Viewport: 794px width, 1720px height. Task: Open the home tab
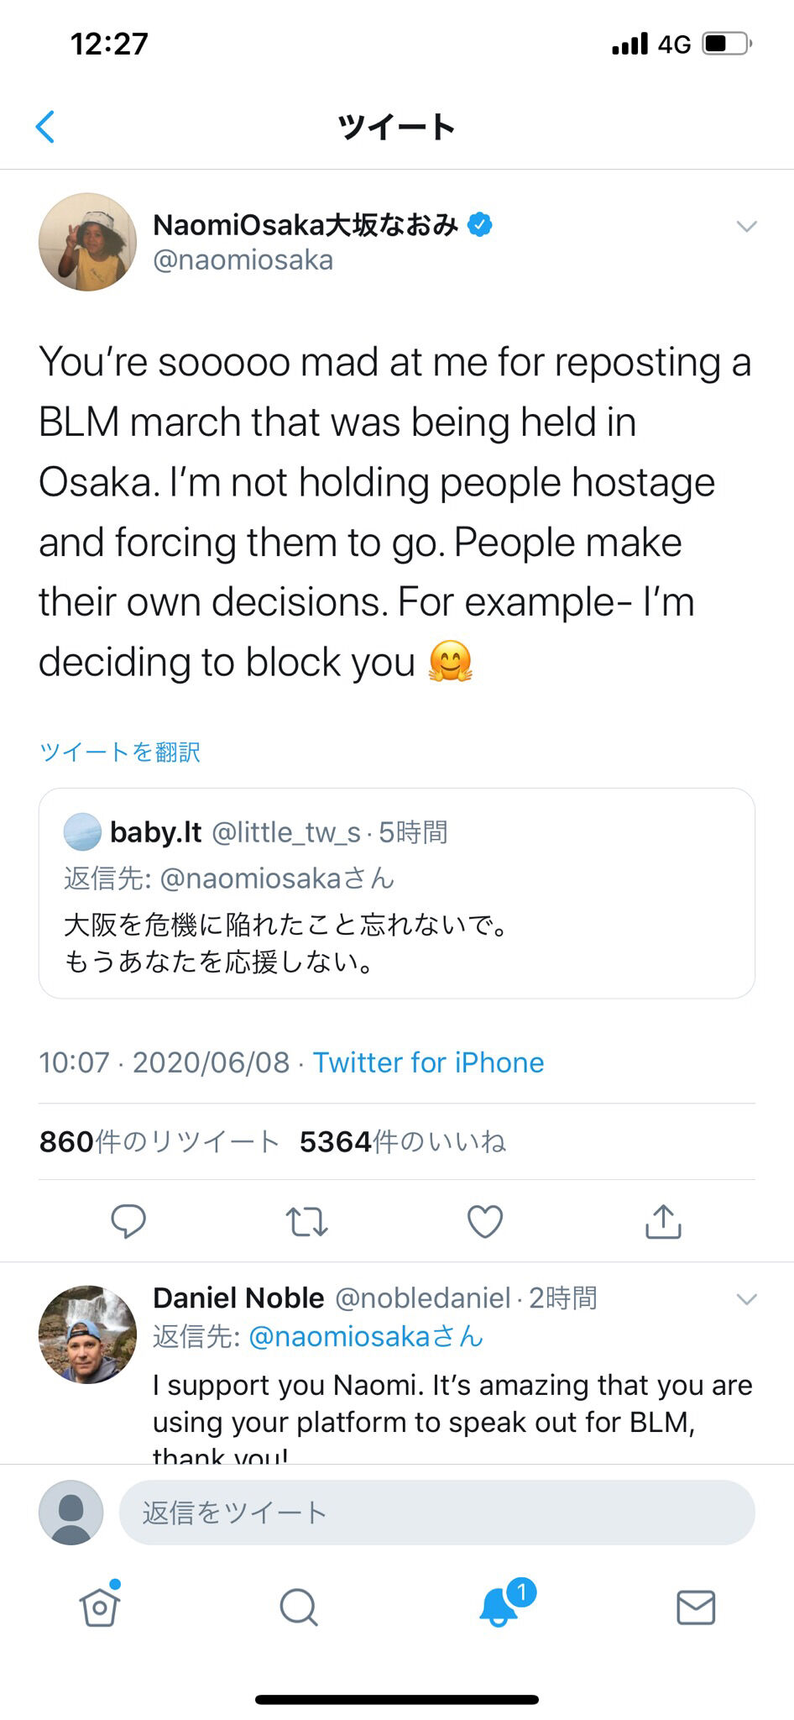[x=100, y=1607]
